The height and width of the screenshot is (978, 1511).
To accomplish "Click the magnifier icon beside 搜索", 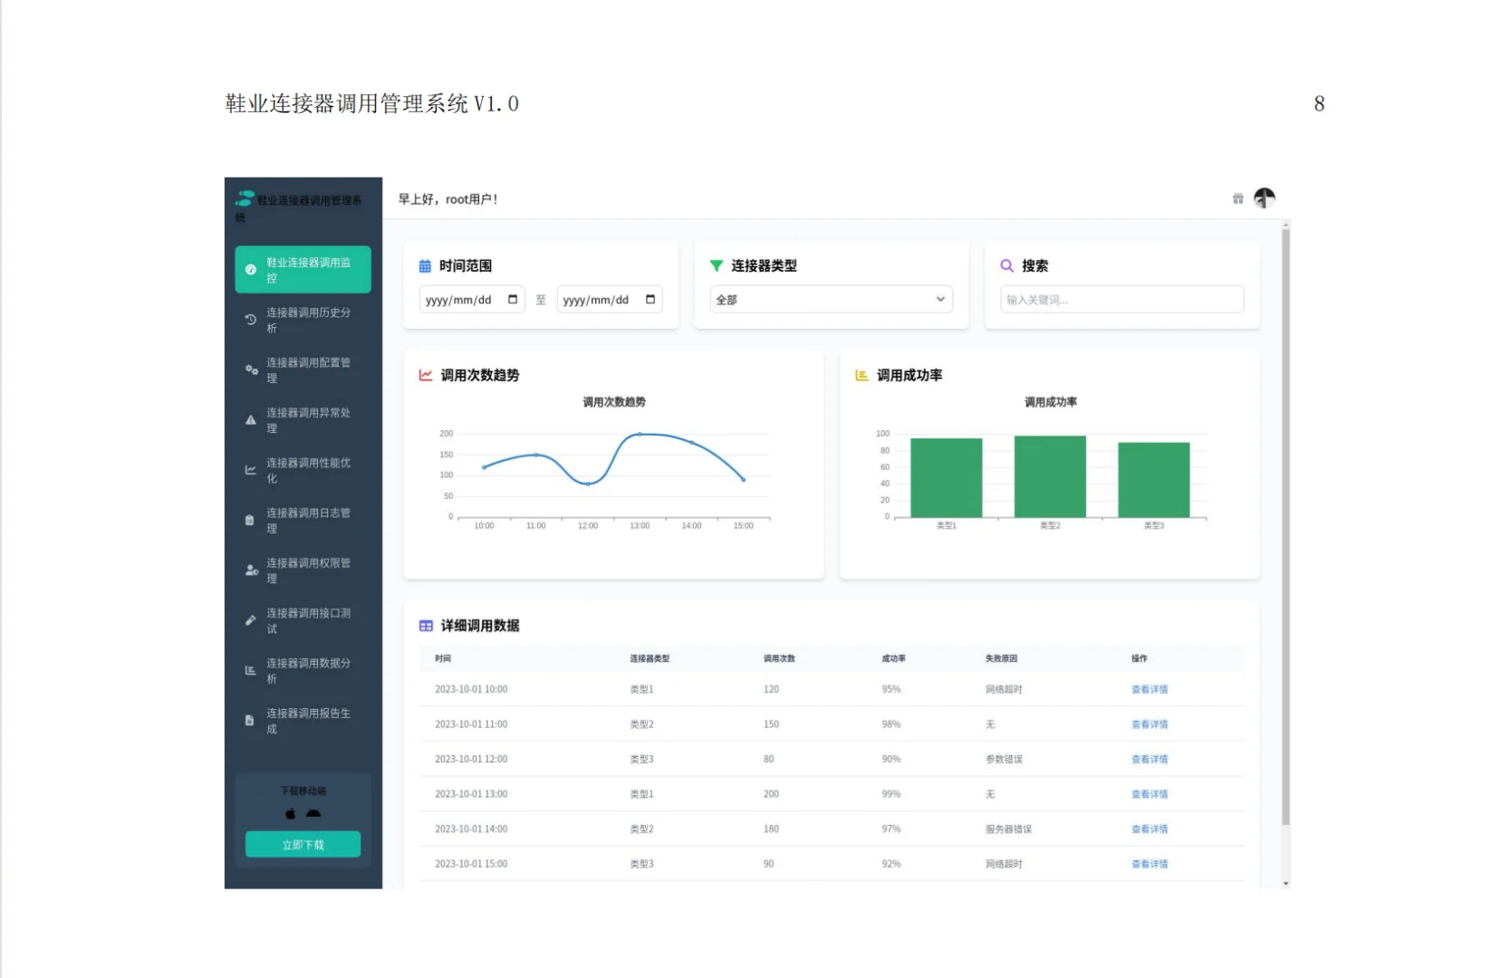I will [1007, 265].
